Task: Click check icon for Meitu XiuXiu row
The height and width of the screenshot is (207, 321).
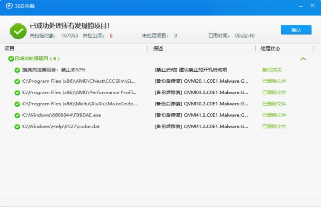Action: pyautogui.click(x=17, y=104)
